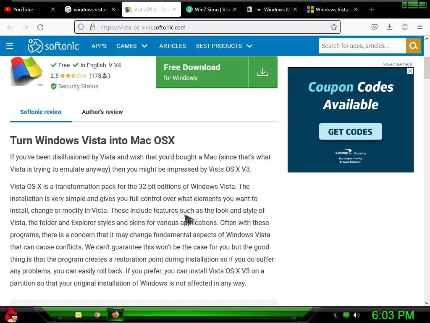This screenshot has width=430, height=323.
Task: Close the windows vista Google tab
Action: pyautogui.click(x=113, y=9)
